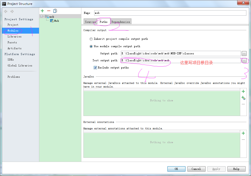Click the OK button

(x=176, y=169)
